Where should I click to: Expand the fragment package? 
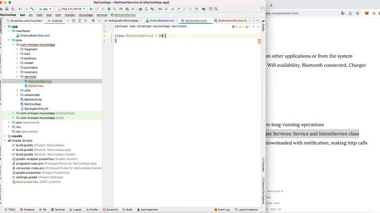(17, 49)
